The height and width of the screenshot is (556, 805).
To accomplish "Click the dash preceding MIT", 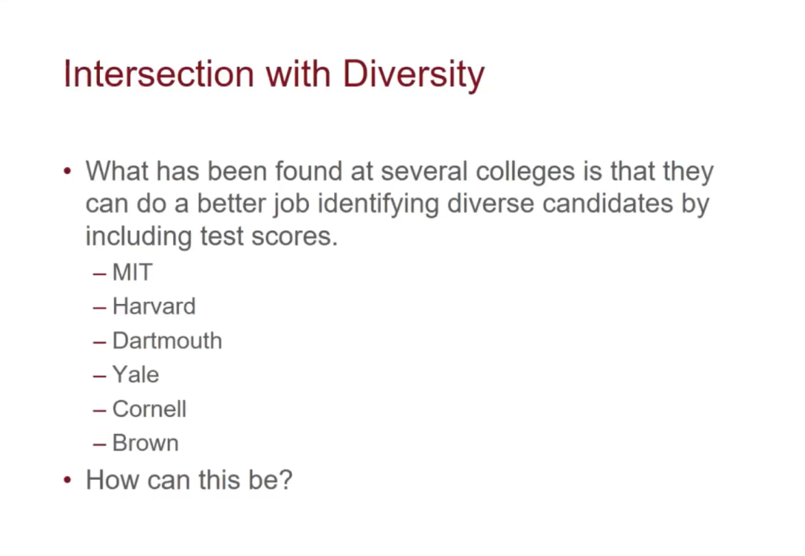I will tap(100, 274).
